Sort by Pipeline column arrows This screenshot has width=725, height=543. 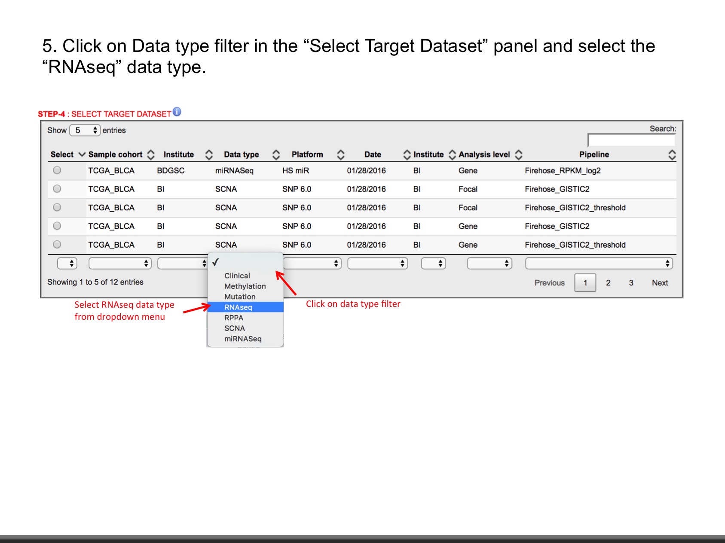672,155
